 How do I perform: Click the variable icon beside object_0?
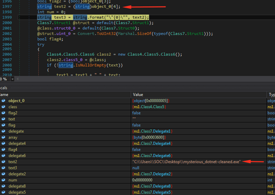point(3,100)
